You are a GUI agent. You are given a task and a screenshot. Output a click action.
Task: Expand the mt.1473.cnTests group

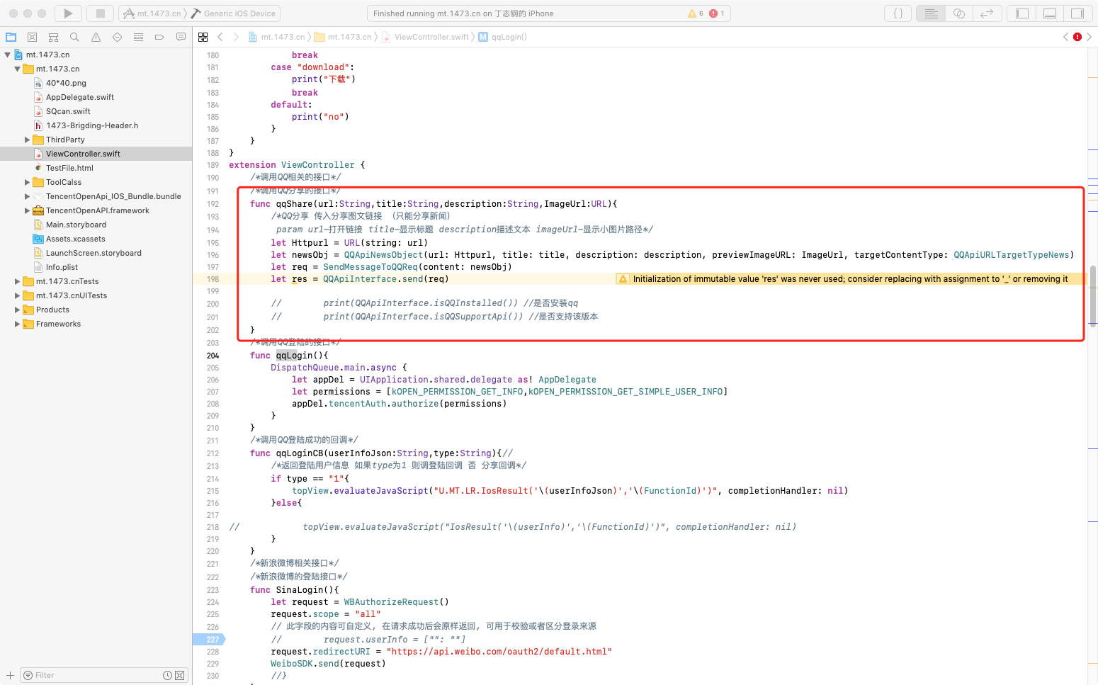17,281
